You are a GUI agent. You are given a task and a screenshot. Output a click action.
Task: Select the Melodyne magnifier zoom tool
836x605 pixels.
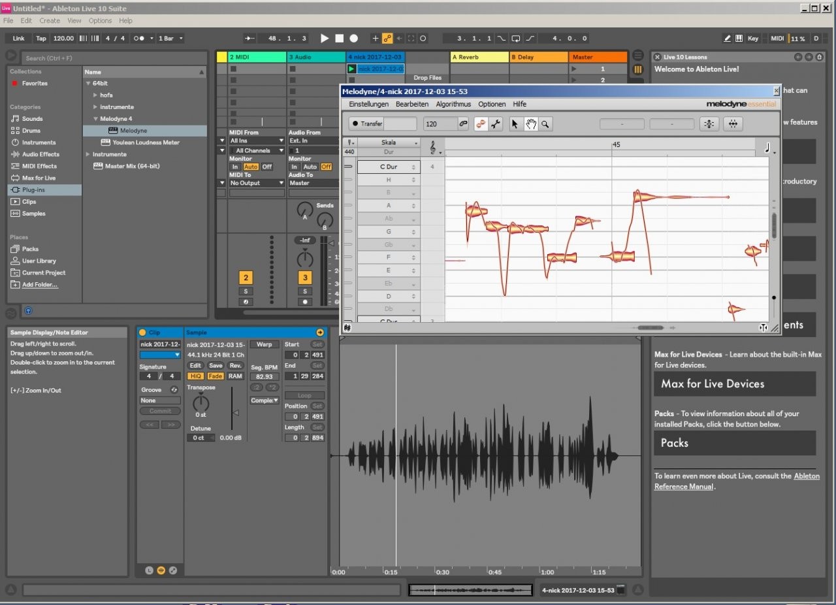(x=545, y=123)
